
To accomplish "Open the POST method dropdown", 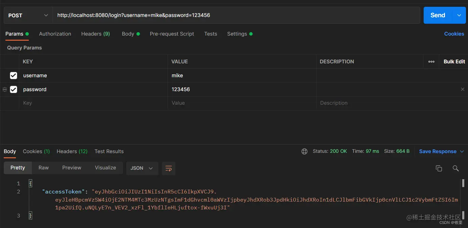I will pyautogui.click(x=28, y=15).
